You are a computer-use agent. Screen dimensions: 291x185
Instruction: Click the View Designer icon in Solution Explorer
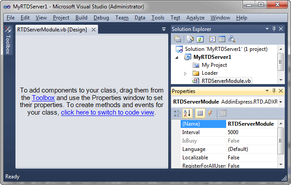(x=222, y=39)
